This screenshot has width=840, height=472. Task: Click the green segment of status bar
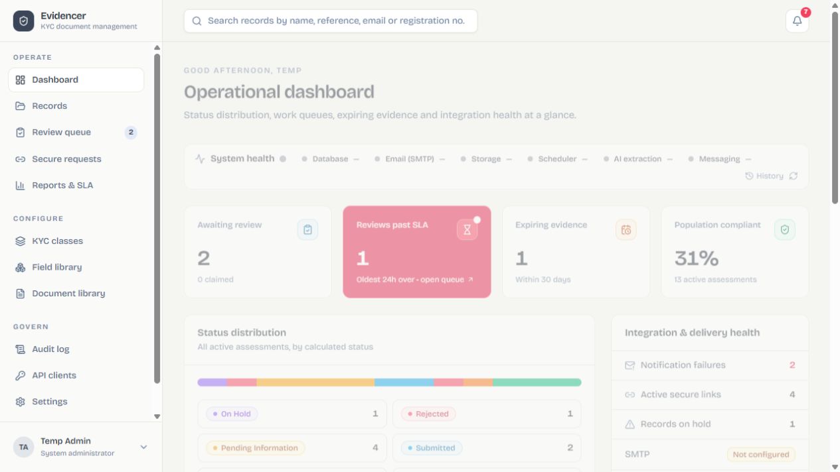tap(537, 383)
